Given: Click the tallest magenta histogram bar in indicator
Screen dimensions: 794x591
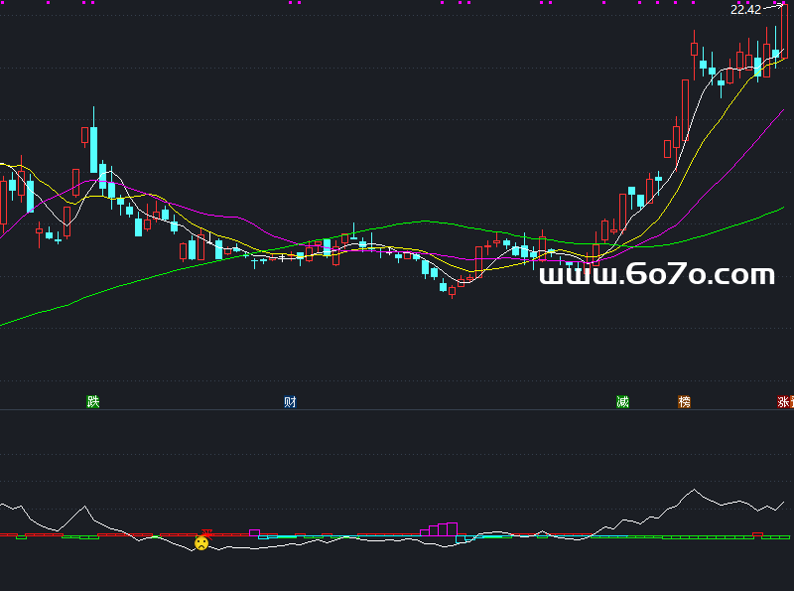Looking at the screenshot, I should coord(452,528).
